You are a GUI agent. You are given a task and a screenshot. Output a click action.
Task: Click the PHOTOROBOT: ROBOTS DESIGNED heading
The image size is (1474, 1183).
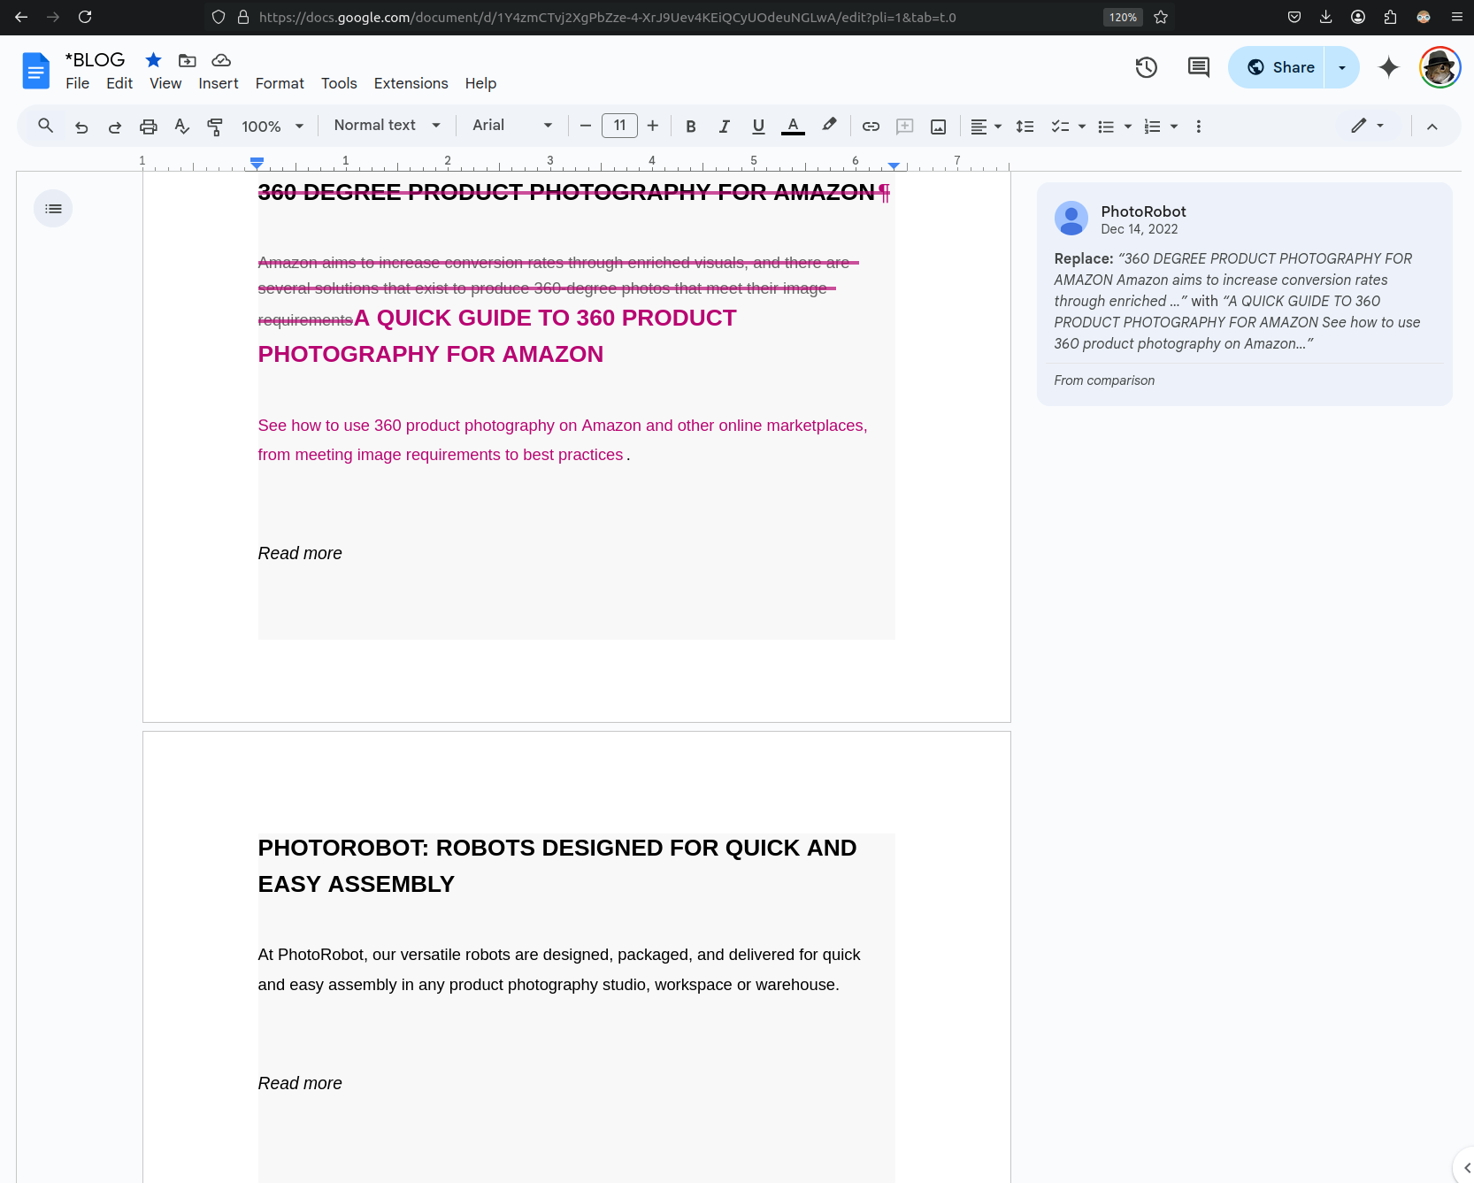tap(557, 865)
